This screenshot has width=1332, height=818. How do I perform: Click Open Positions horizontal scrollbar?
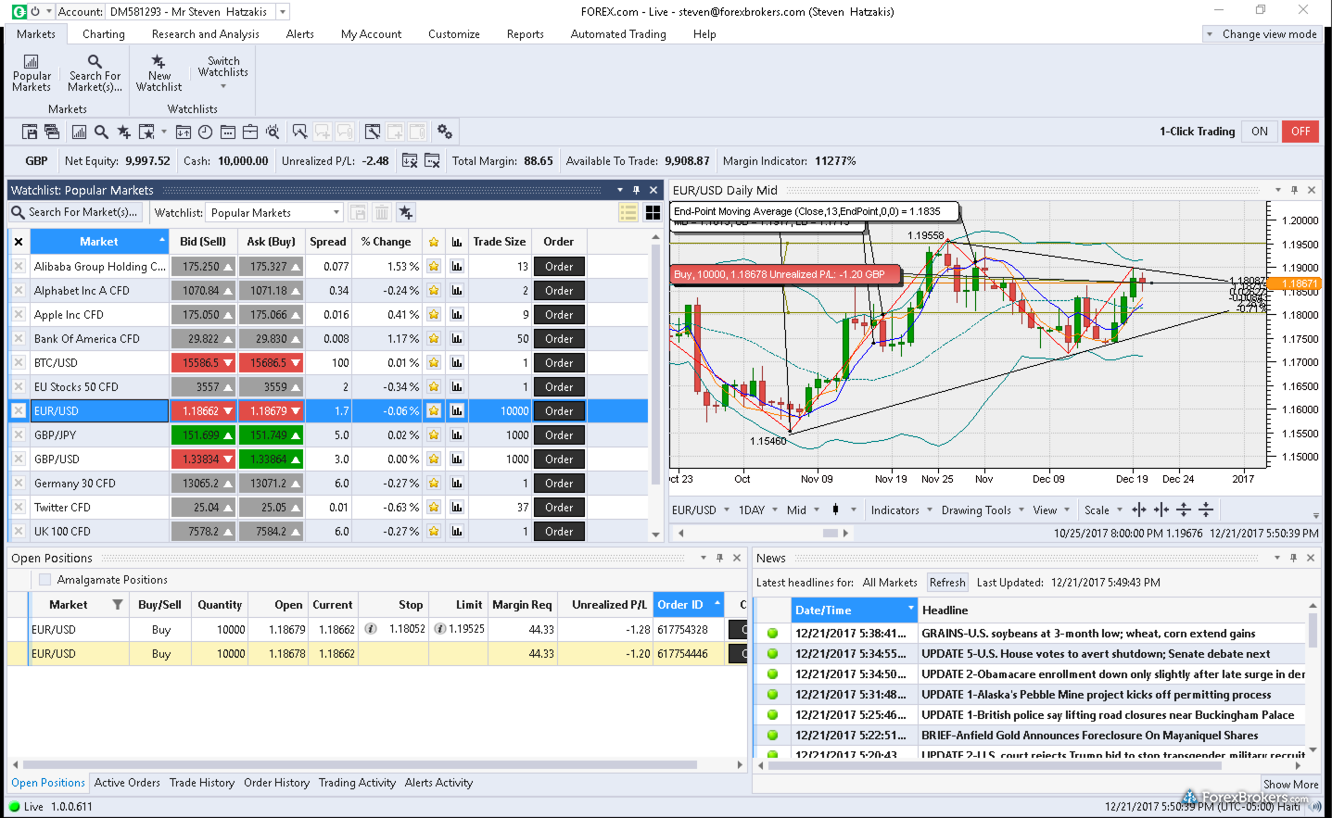pyautogui.click(x=359, y=765)
